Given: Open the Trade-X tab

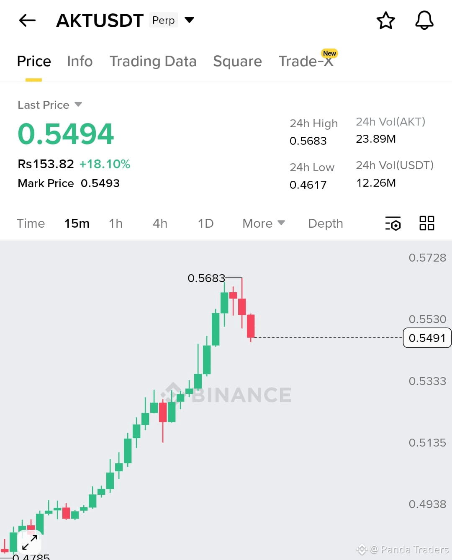Looking at the screenshot, I should pos(305,62).
